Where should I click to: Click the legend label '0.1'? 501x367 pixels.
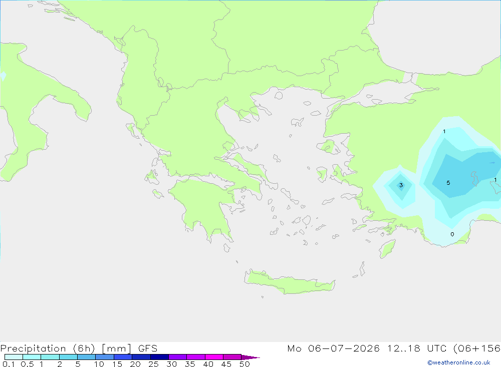(x=9, y=364)
